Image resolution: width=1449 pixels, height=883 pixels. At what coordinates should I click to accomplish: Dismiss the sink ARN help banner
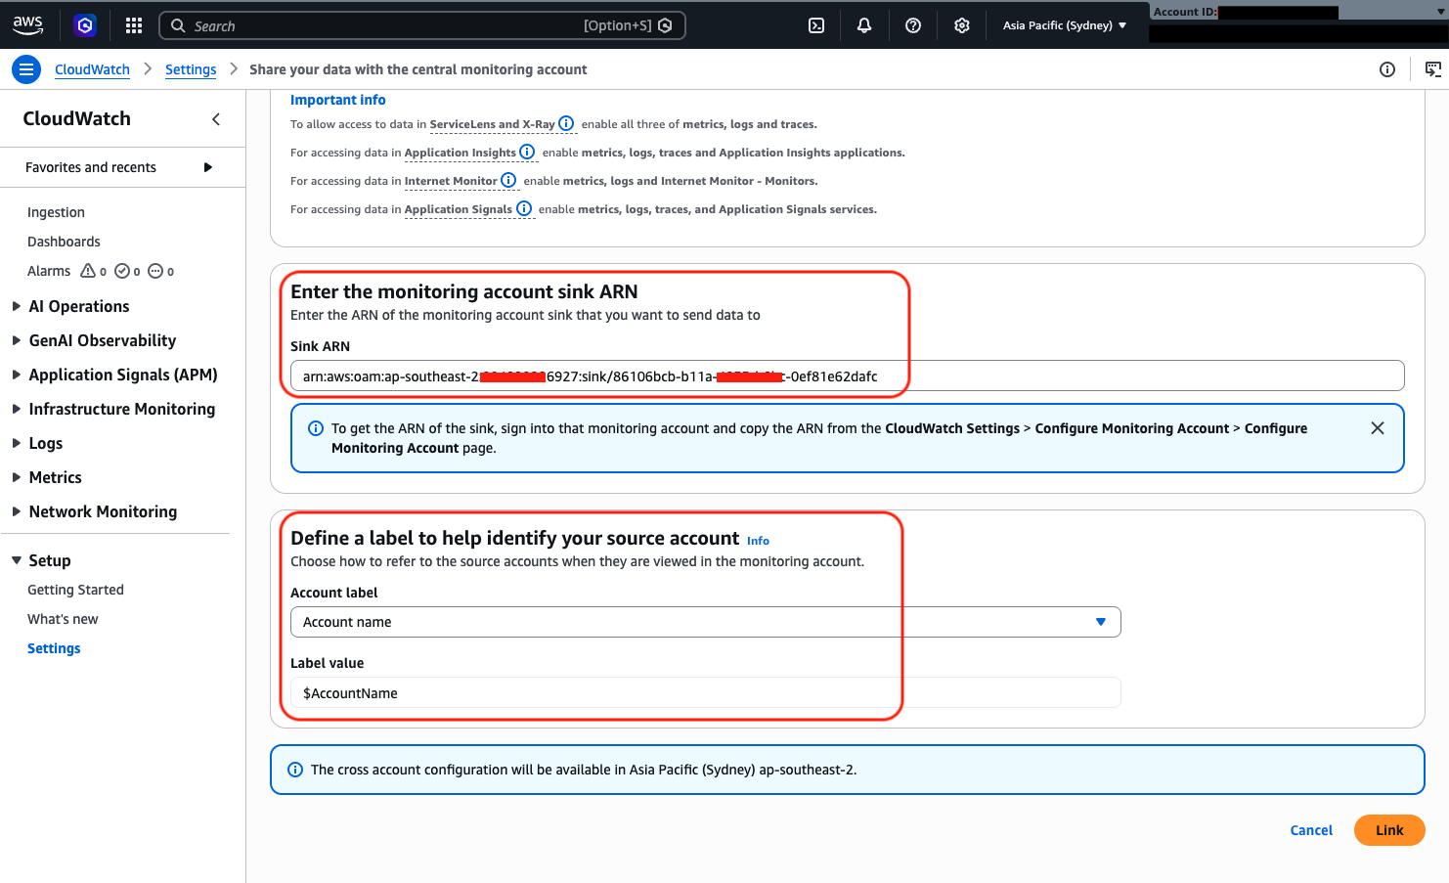coord(1378,428)
